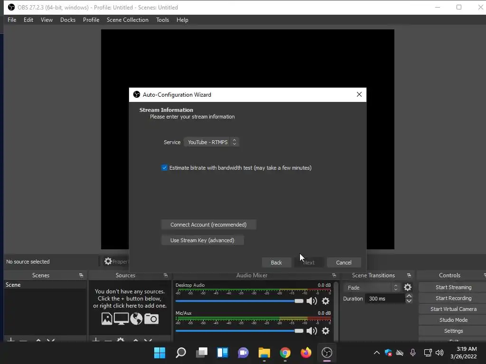Screen dimensions: 486x364
Task: Switch to Google Chrome in taskbar
Action: [x=285, y=353]
